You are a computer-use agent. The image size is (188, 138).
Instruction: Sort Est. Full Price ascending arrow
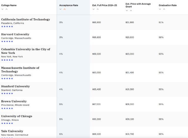click(x=98, y=9)
